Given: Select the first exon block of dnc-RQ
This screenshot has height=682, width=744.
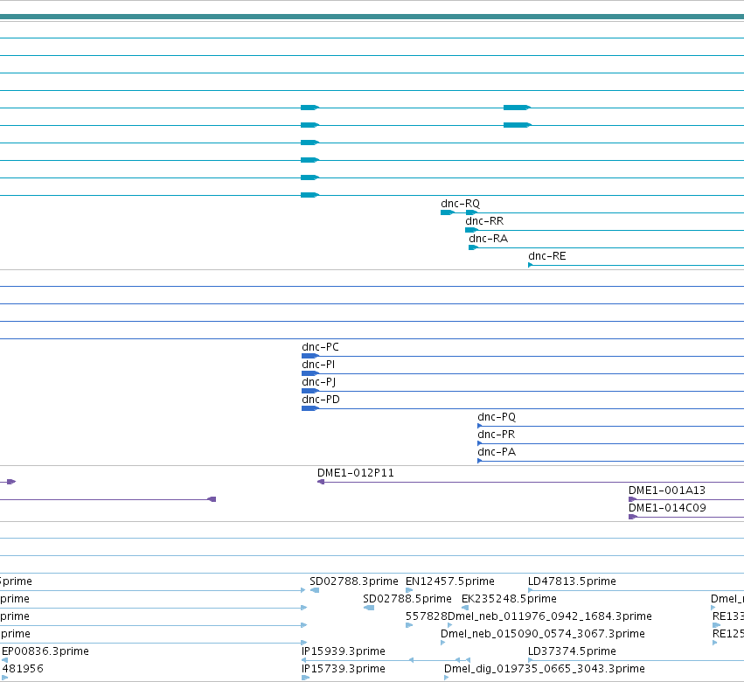Looking at the screenshot, I should 447,212.
